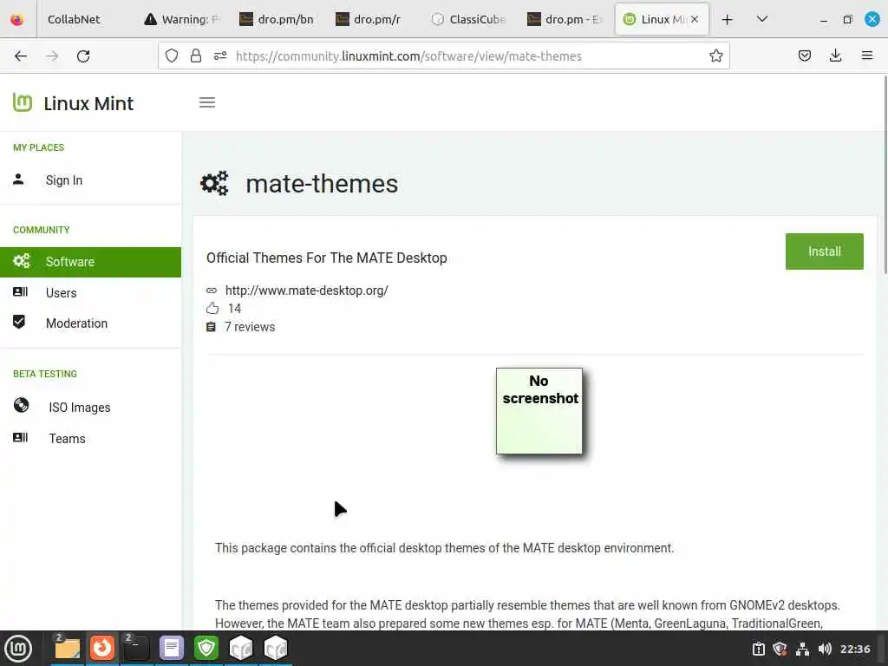The height and width of the screenshot is (666, 888).
Task: Click the green Install button
Action: click(824, 251)
